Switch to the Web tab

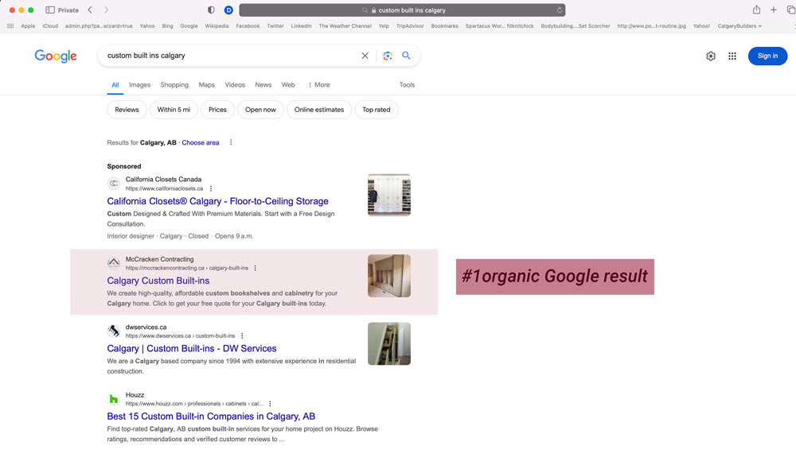coord(288,85)
